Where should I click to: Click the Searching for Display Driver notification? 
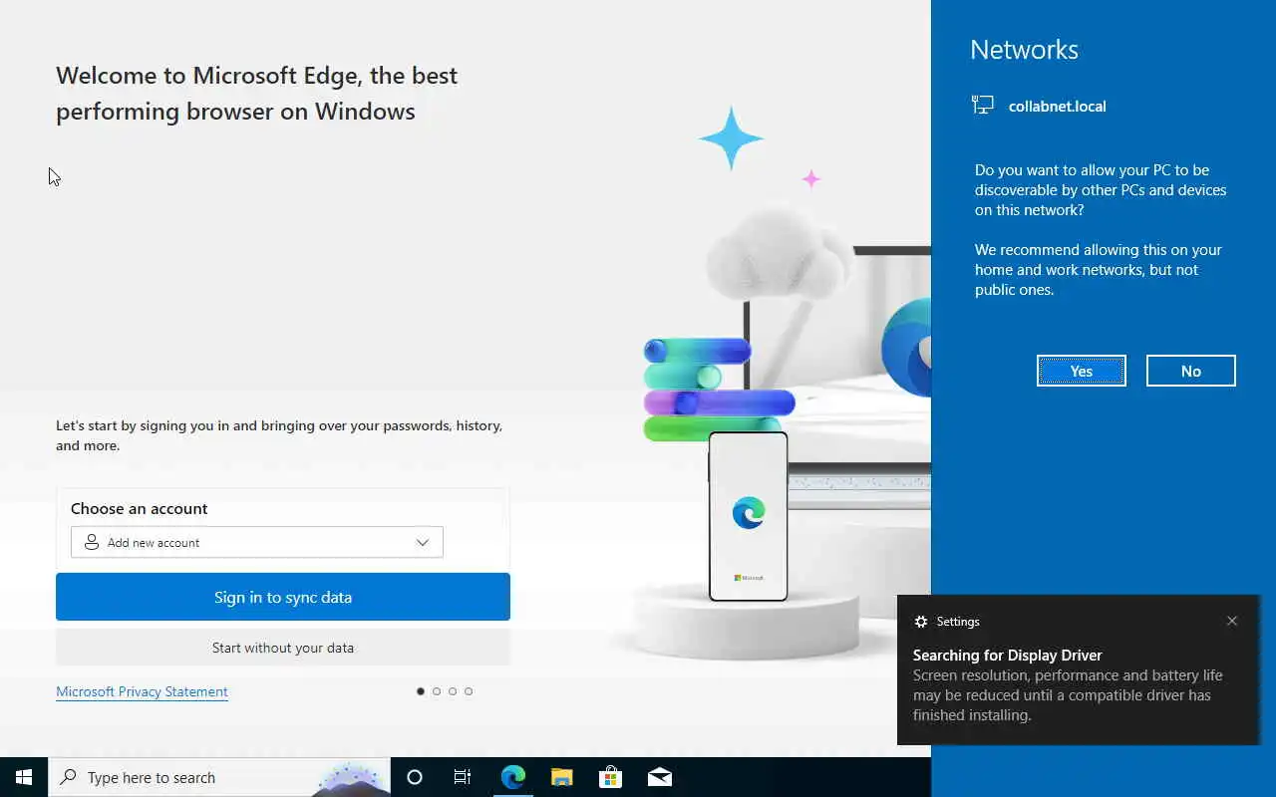[1079, 669]
